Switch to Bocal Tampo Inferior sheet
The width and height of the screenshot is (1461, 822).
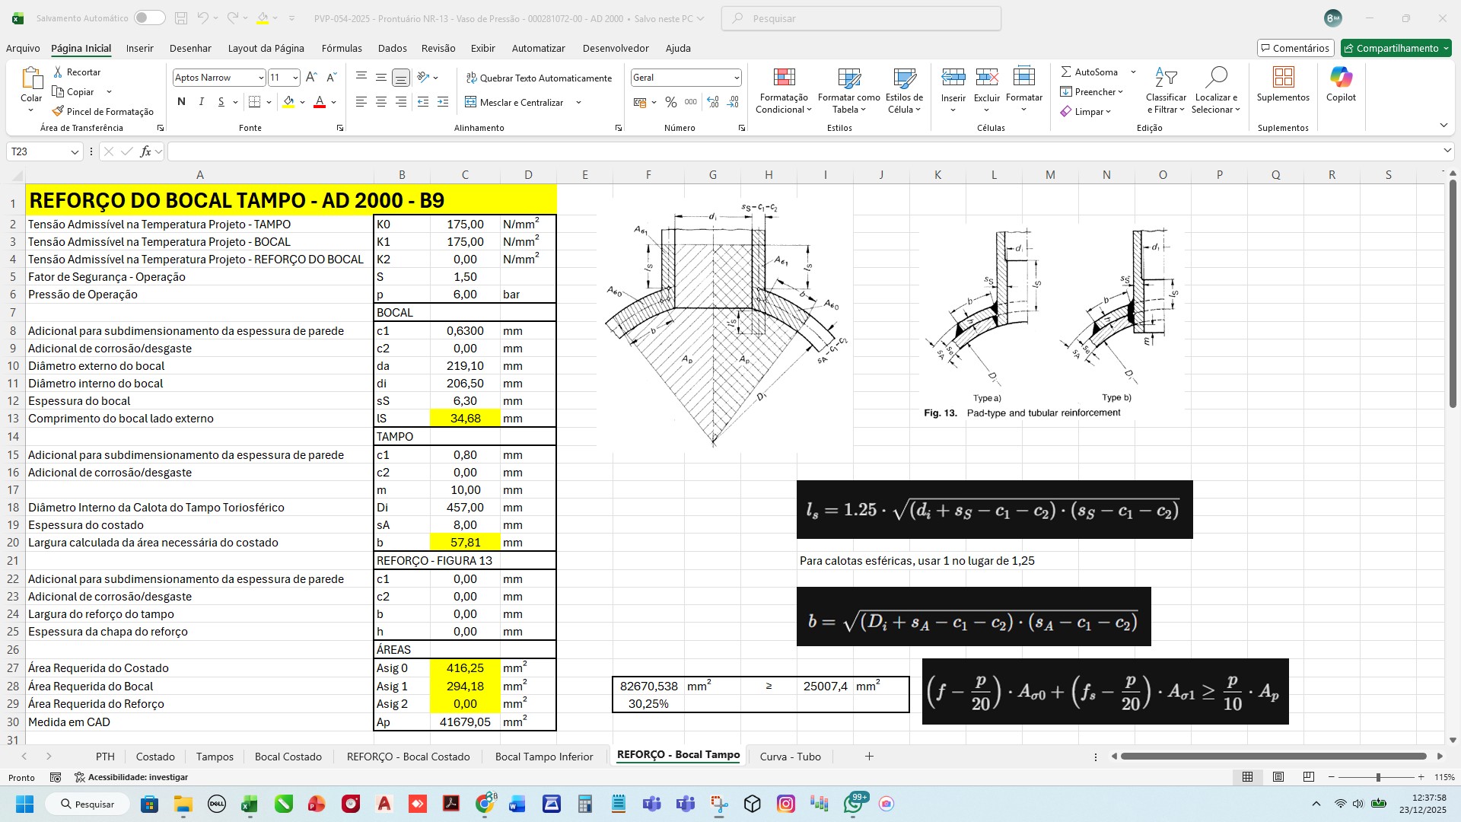click(543, 757)
